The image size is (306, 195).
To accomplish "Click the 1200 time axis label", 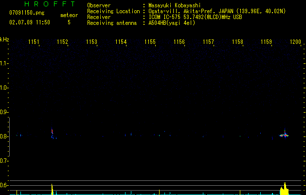I will click(296, 41).
